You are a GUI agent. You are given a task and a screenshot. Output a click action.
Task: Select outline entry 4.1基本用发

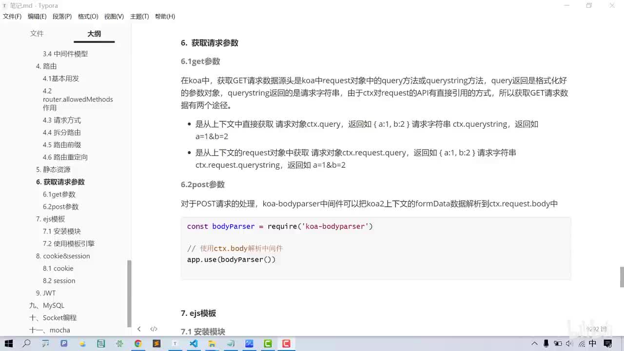61,78
